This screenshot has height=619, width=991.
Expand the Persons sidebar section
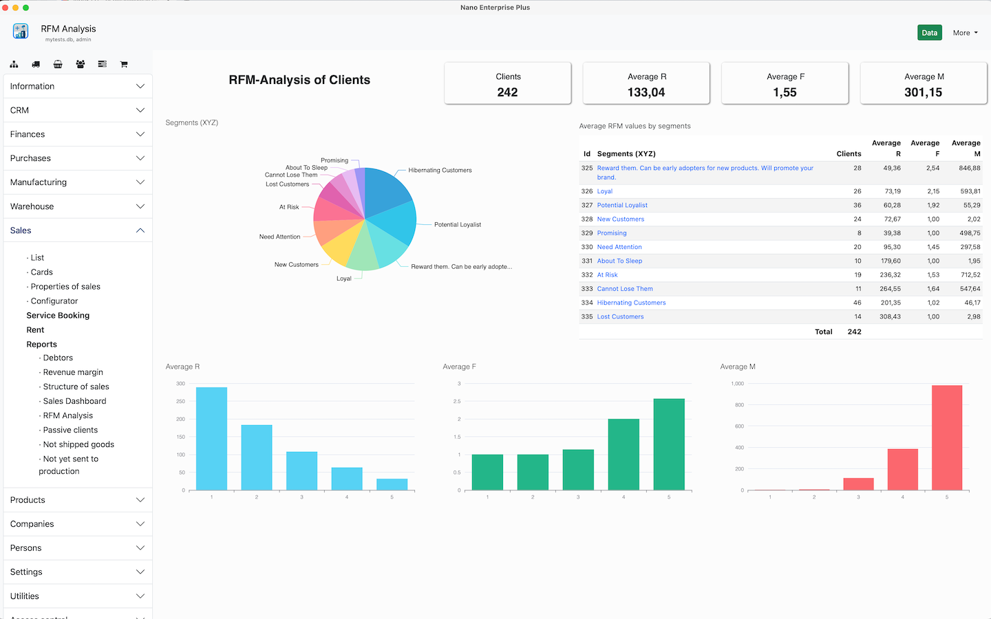(78, 548)
